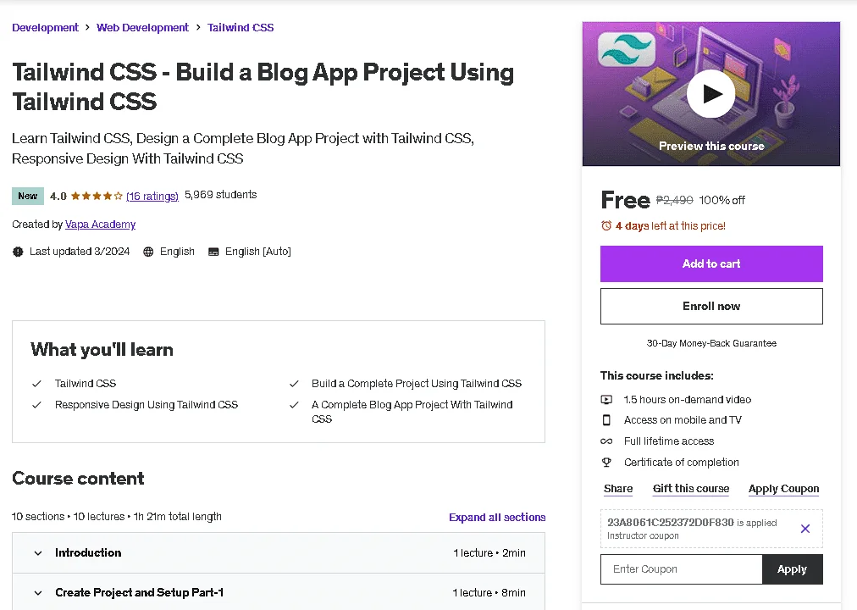Open the Web Development breadcrumb
Screen dimensions: 857x610
point(142,27)
